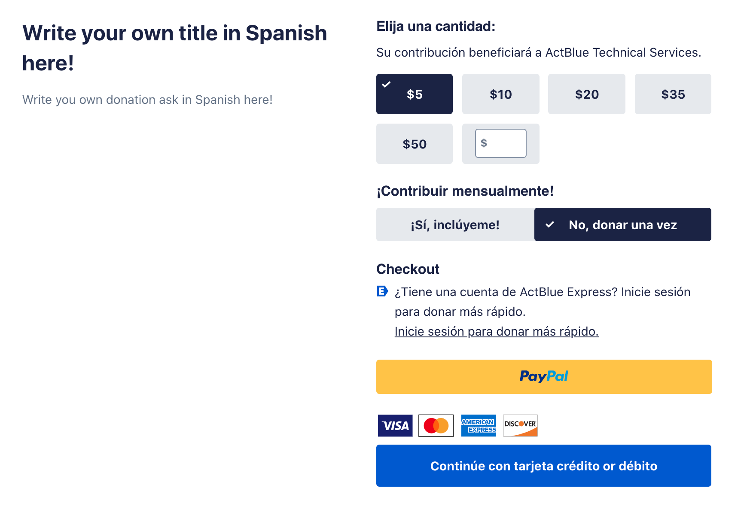Select 'No, donar una vez' option
The image size is (750, 509).
[x=622, y=225]
